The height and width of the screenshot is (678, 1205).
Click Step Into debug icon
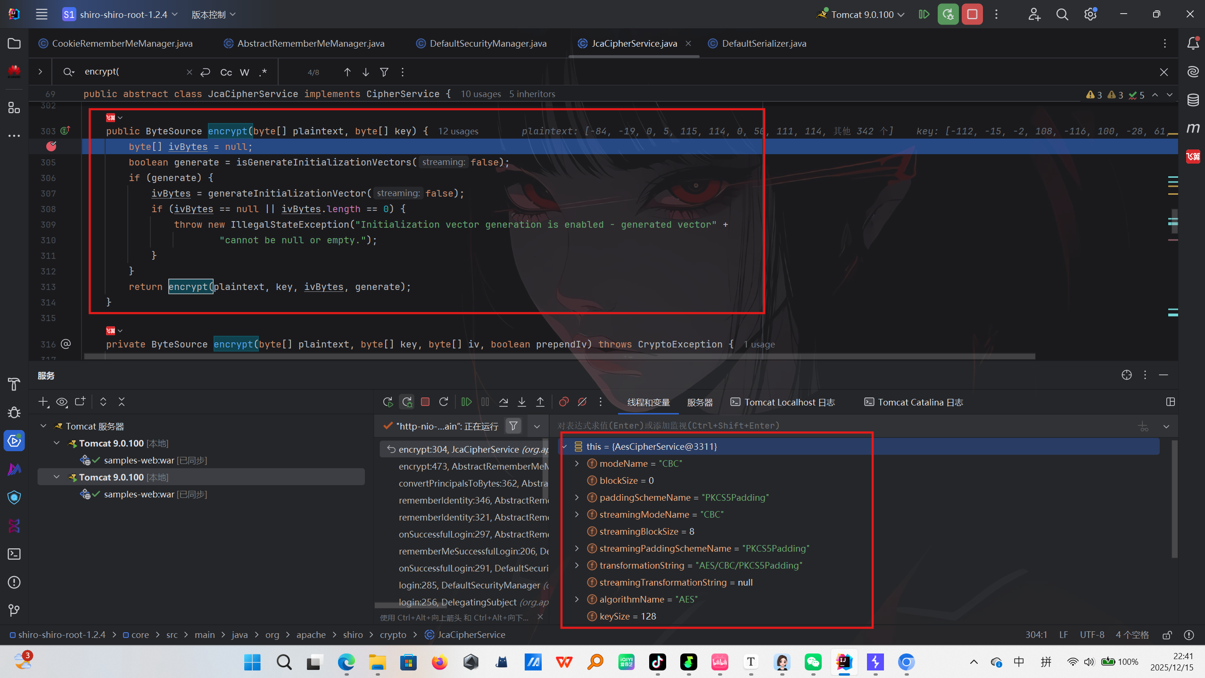tap(522, 402)
